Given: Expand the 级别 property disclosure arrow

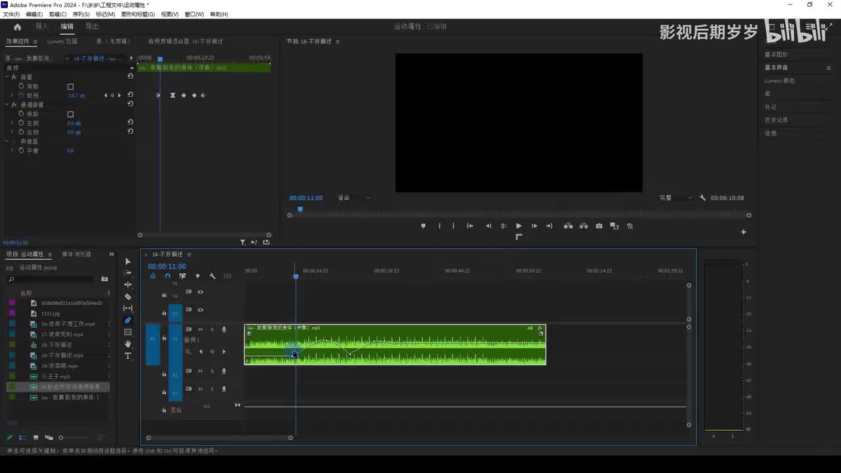Looking at the screenshot, I should tap(12, 96).
